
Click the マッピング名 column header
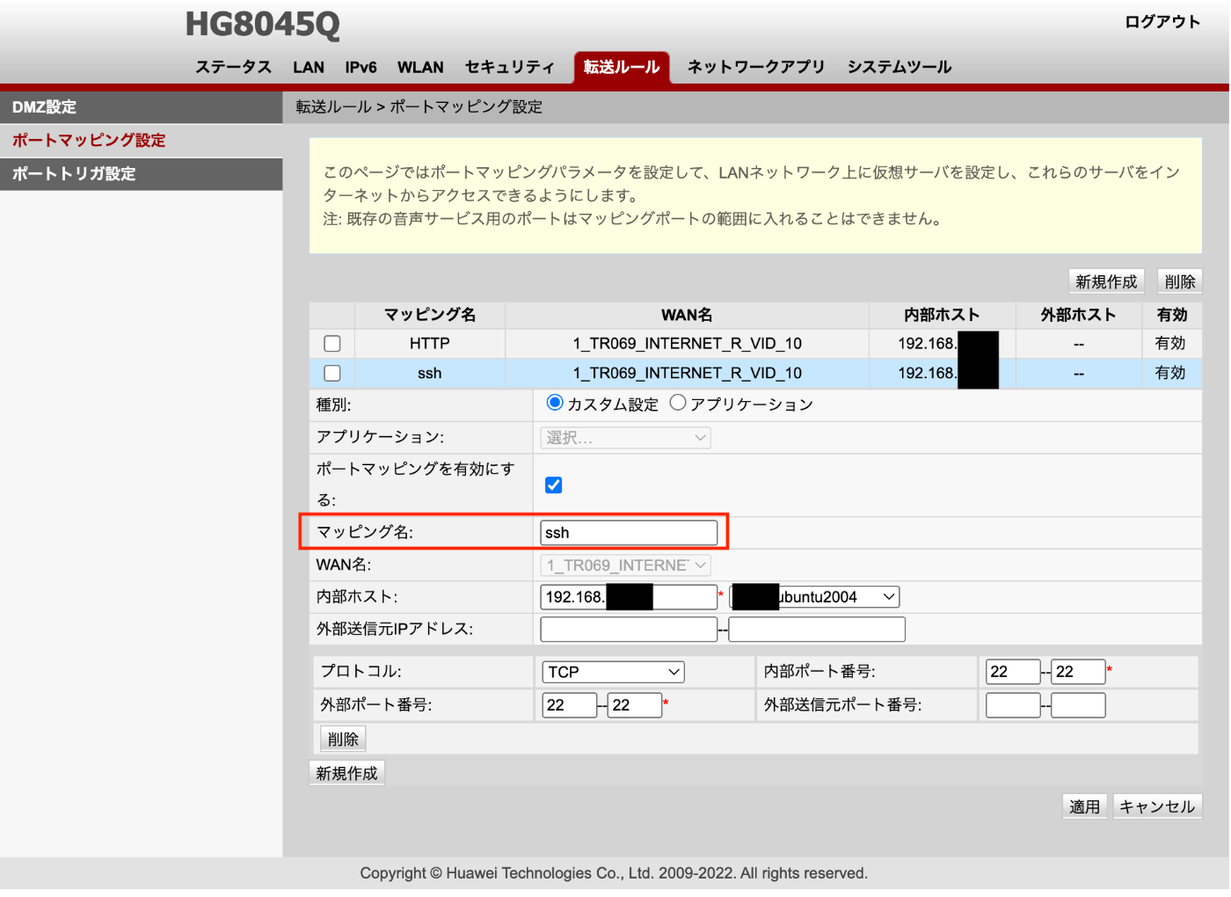[430, 315]
